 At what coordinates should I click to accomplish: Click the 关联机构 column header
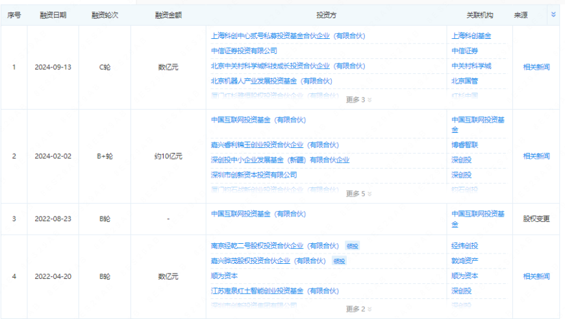(480, 15)
